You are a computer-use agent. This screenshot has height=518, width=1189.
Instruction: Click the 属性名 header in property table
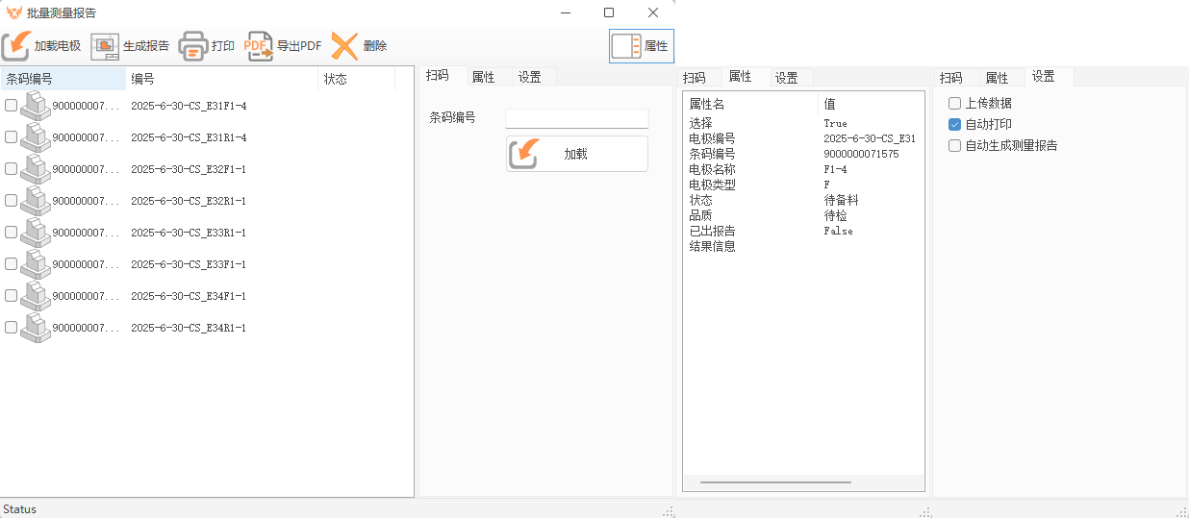(751, 104)
